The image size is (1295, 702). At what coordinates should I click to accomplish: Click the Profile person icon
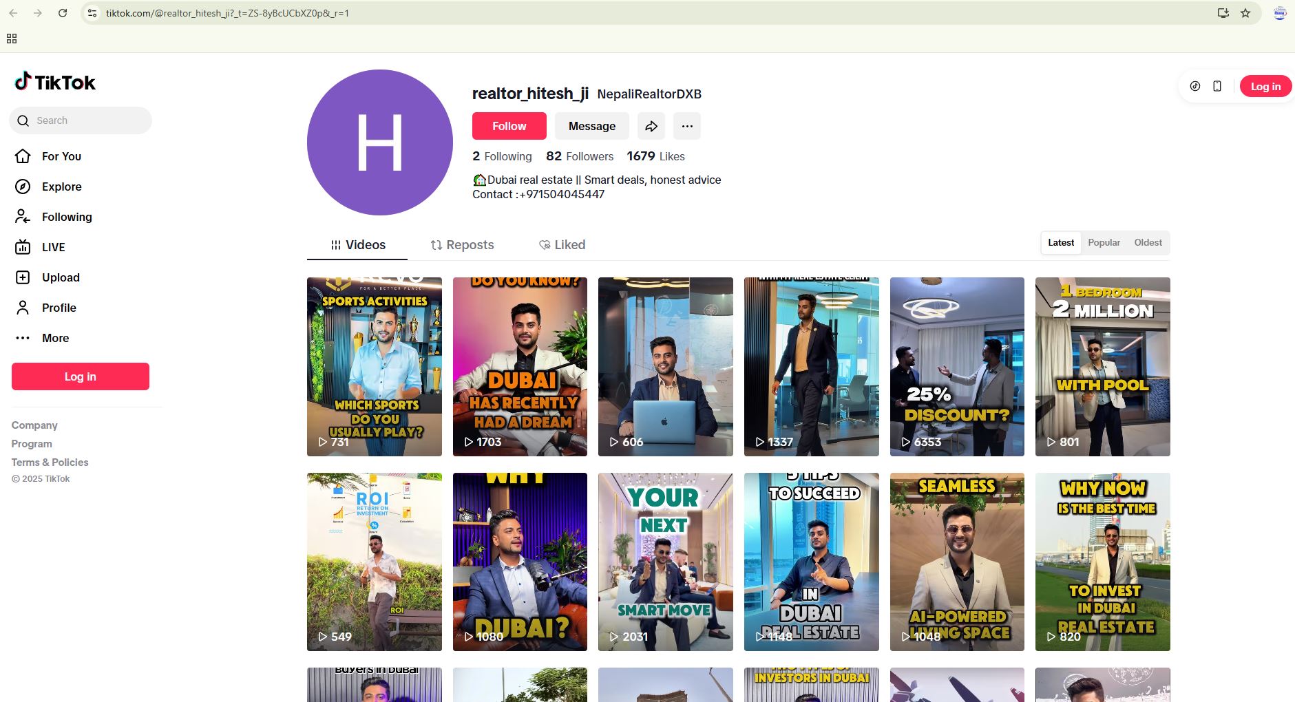23,308
